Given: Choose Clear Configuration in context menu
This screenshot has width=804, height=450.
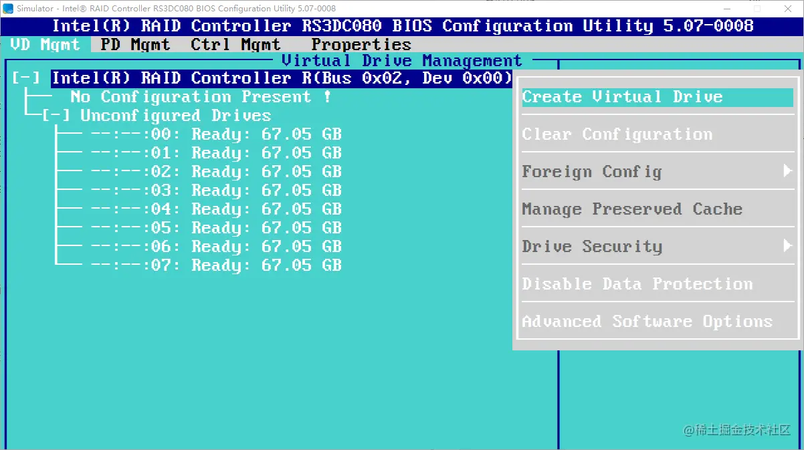Looking at the screenshot, I should 617,134.
